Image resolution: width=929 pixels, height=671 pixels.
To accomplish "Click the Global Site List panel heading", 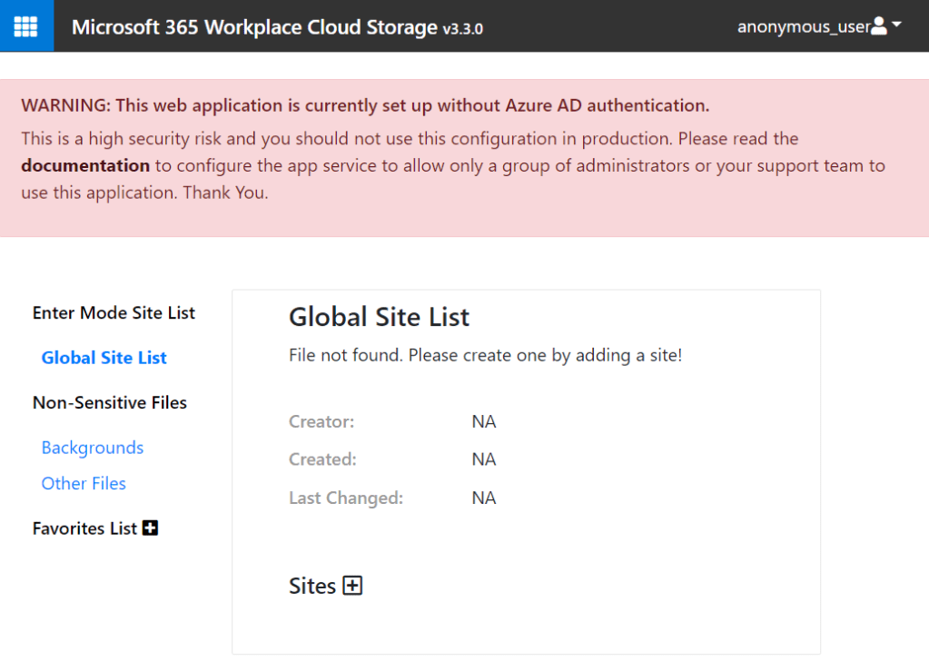I will click(x=380, y=317).
